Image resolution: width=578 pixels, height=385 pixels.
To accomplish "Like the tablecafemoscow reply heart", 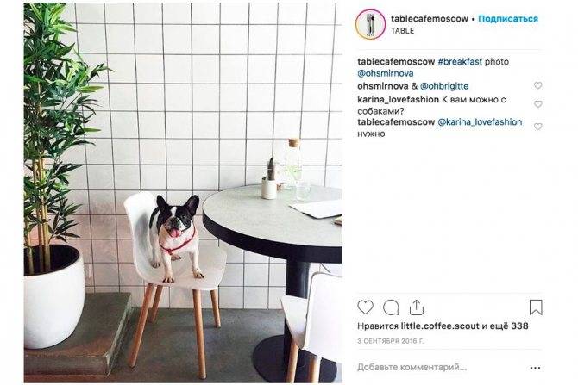I will click(x=537, y=127).
